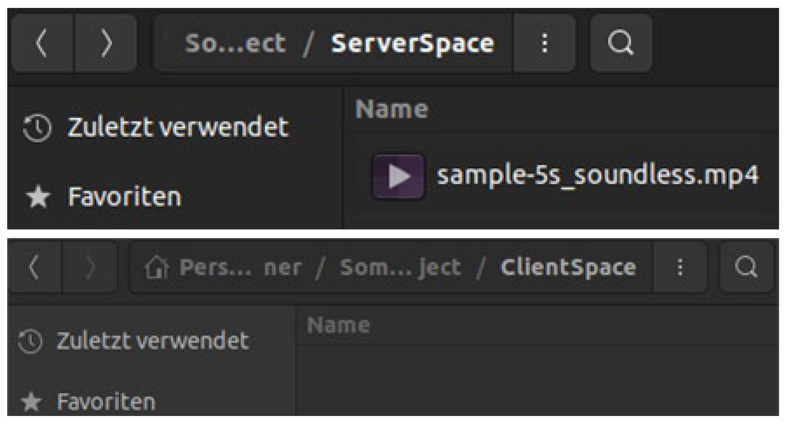This screenshot has width=787, height=425.
Task: Navigate to the So...ect parent folder
Action: click(x=235, y=44)
